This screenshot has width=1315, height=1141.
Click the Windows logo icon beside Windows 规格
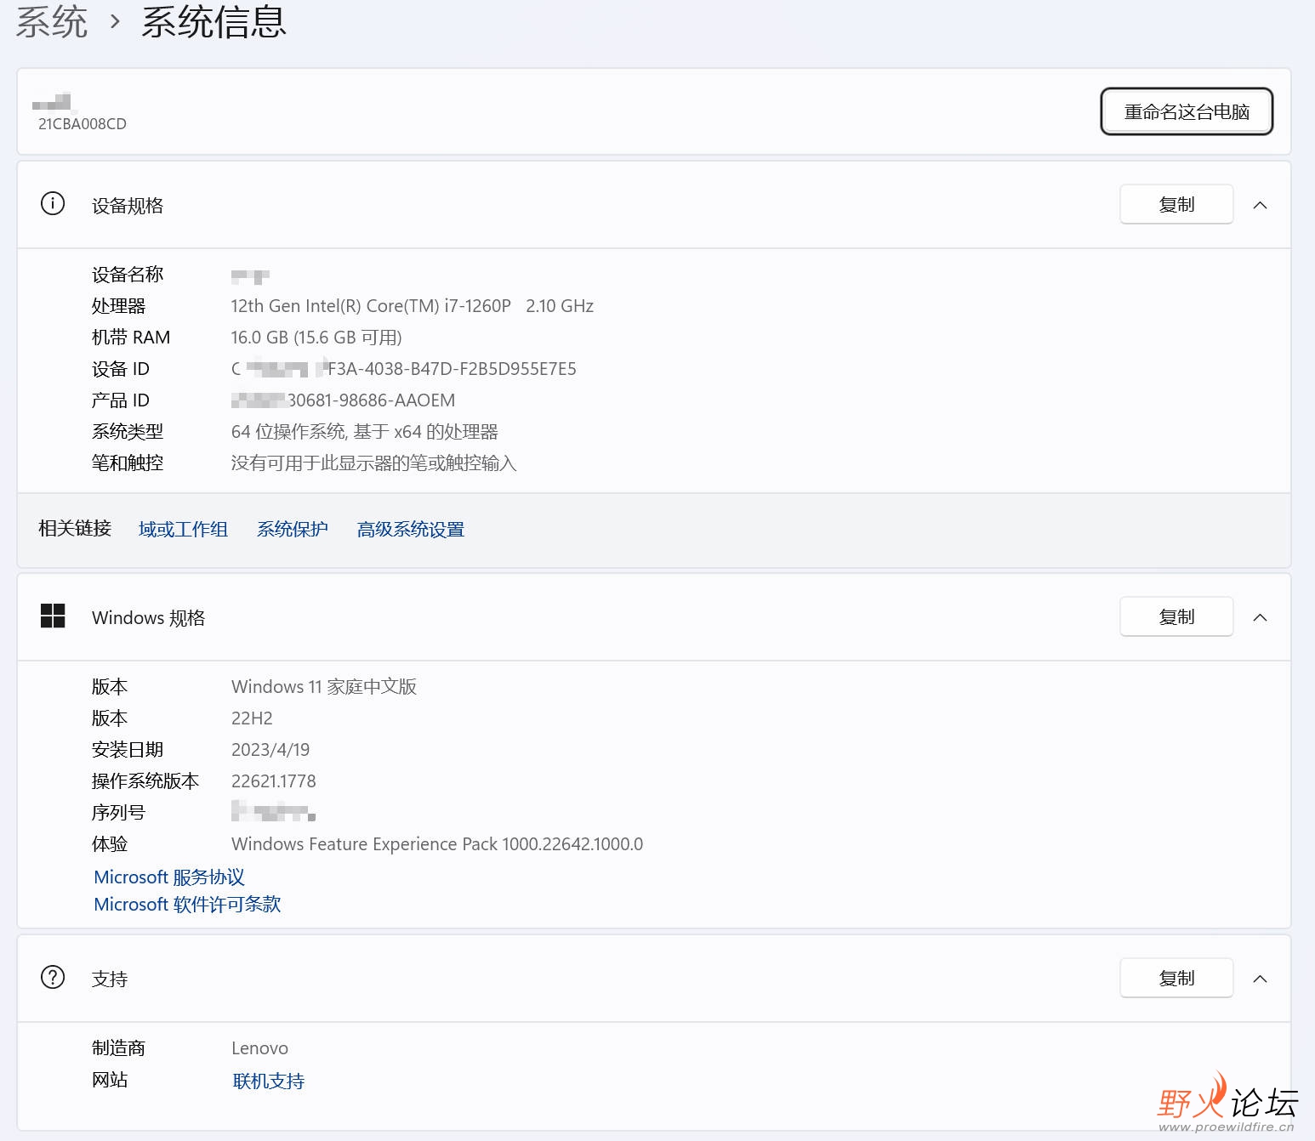[x=53, y=616]
